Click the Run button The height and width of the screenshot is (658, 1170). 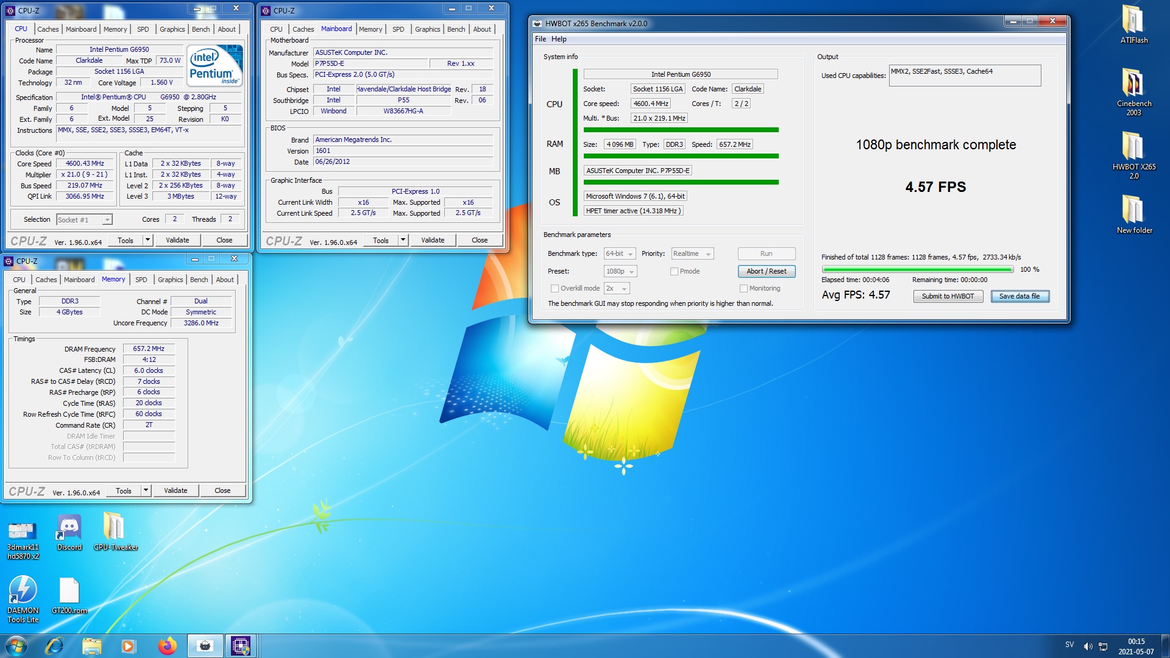(766, 253)
